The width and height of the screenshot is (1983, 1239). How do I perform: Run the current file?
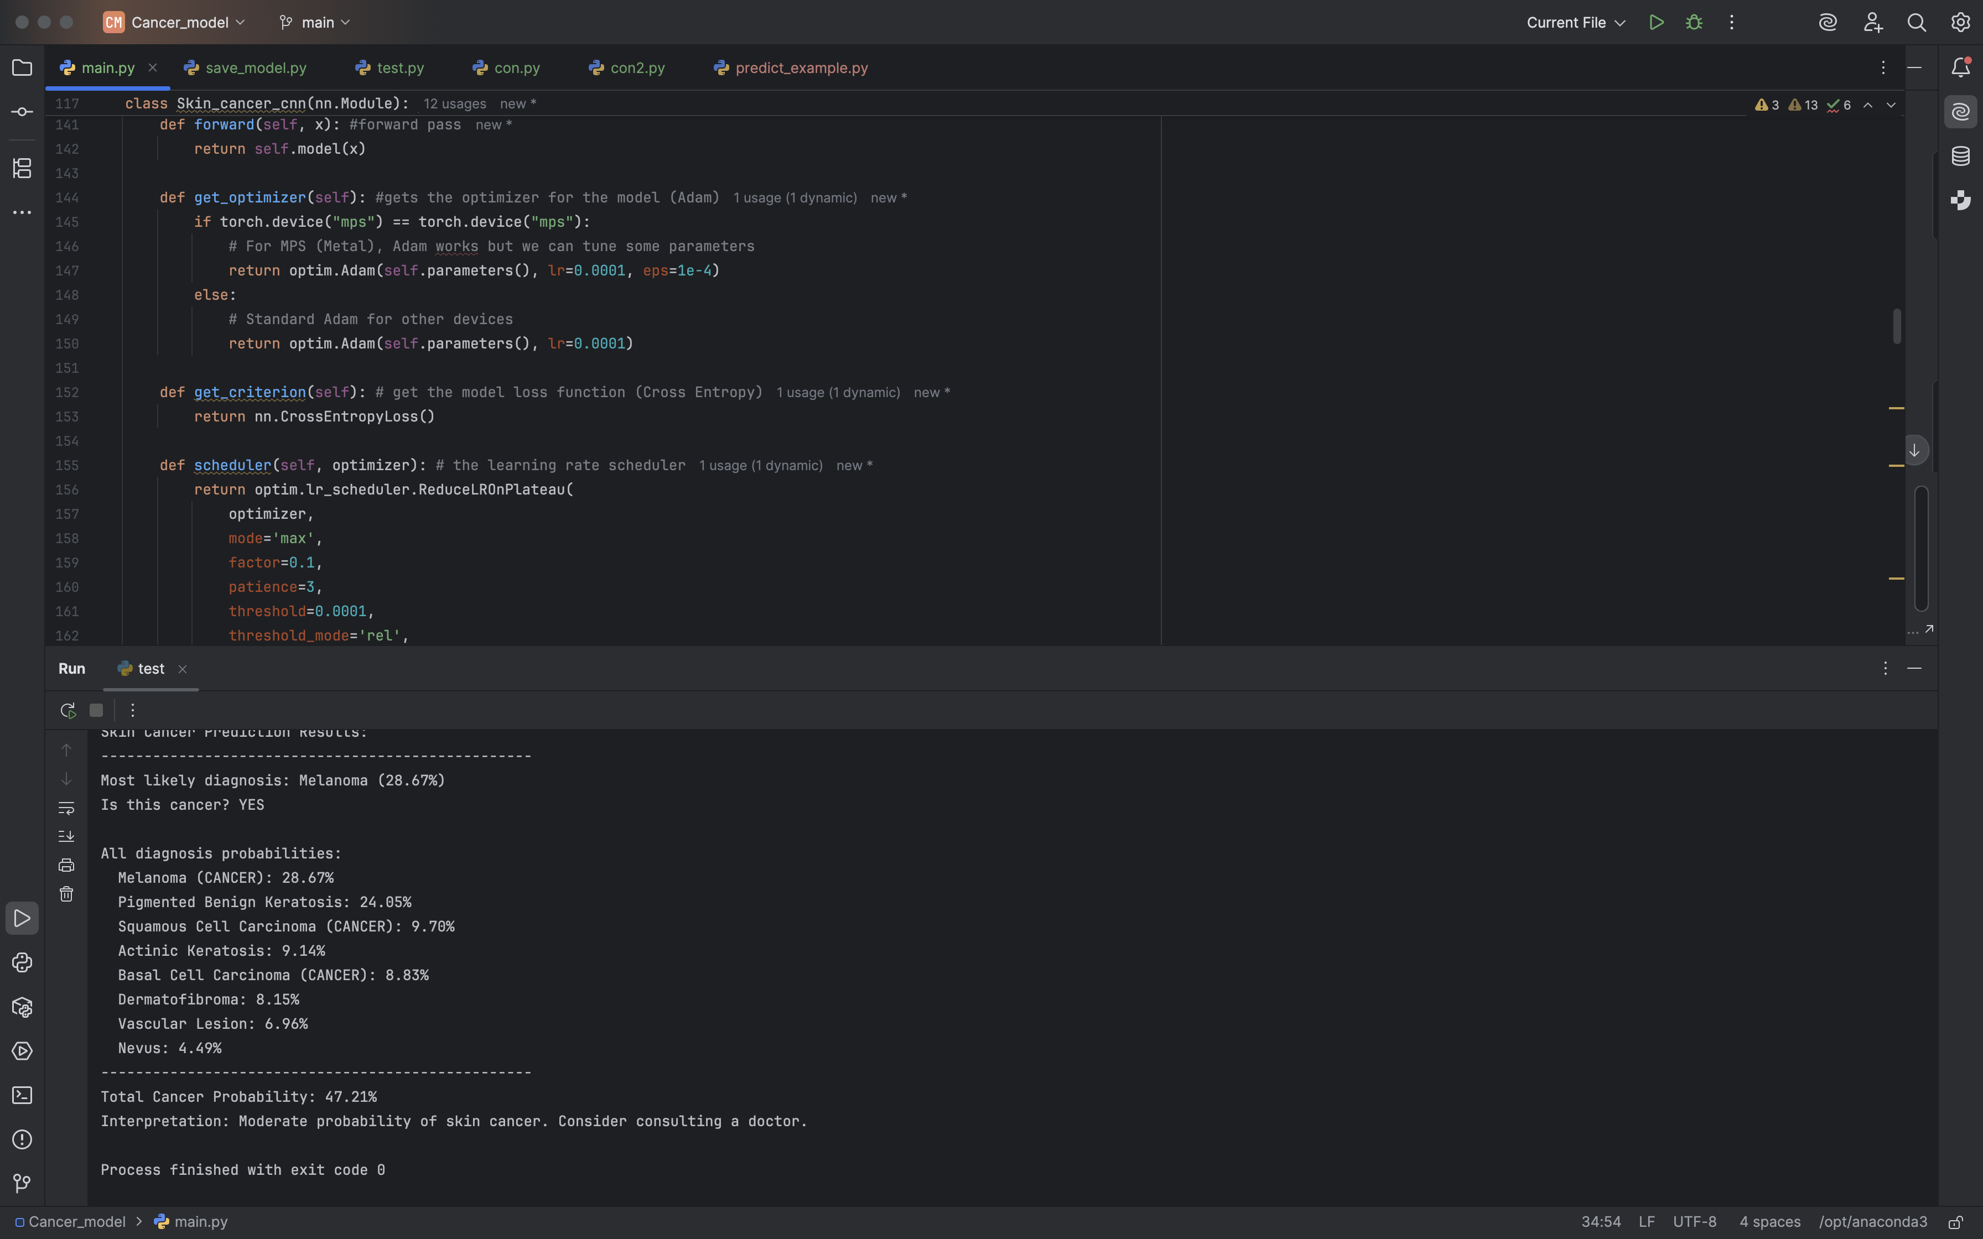tap(1656, 22)
